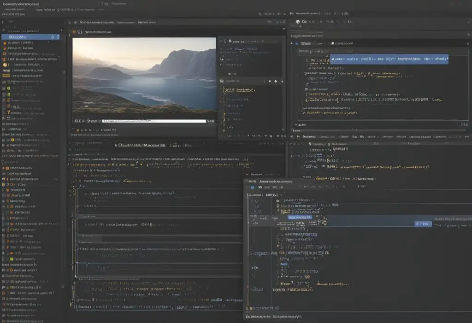Open the first tab above the image preview
Screen dimensions: 472x323
[97, 22]
